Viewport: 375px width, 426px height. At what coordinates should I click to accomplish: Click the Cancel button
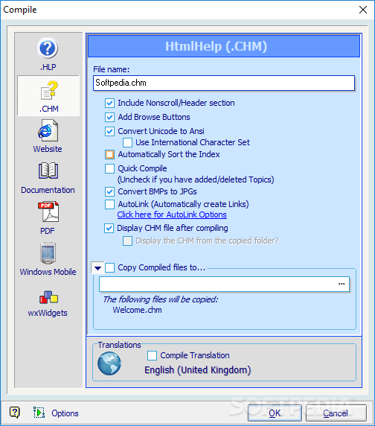[x=336, y=413]
